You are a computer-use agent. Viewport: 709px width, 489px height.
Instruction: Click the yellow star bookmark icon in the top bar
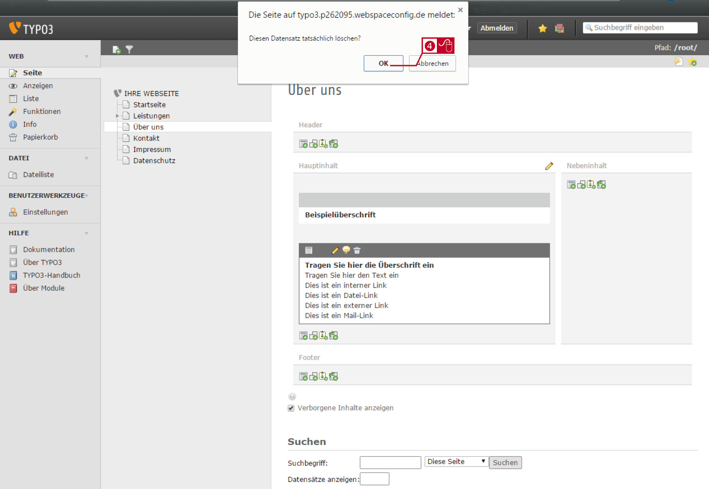(543, 28)
